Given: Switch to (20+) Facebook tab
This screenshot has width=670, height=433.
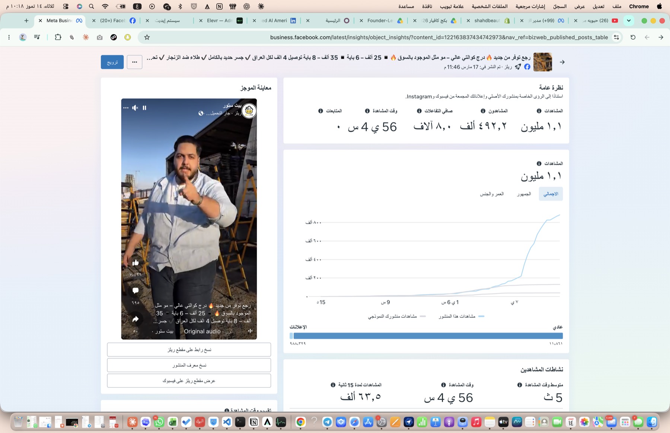Looking at the screenshot, I should pyautogui.click(x=114, y=20).
